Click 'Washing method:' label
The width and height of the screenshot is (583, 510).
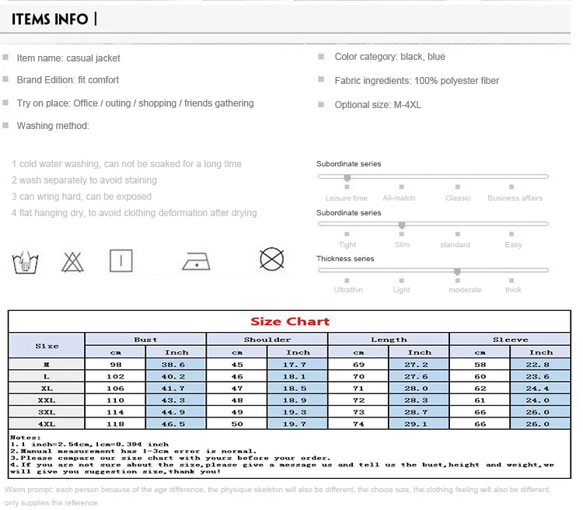tap(53, 126)
